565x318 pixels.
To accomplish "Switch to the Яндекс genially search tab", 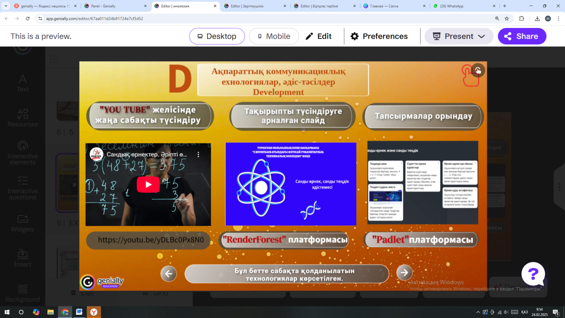I will (x=45, y=6).
